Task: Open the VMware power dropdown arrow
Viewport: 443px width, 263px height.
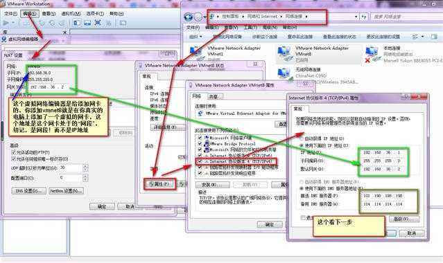Action: click(x=13, y=23)
